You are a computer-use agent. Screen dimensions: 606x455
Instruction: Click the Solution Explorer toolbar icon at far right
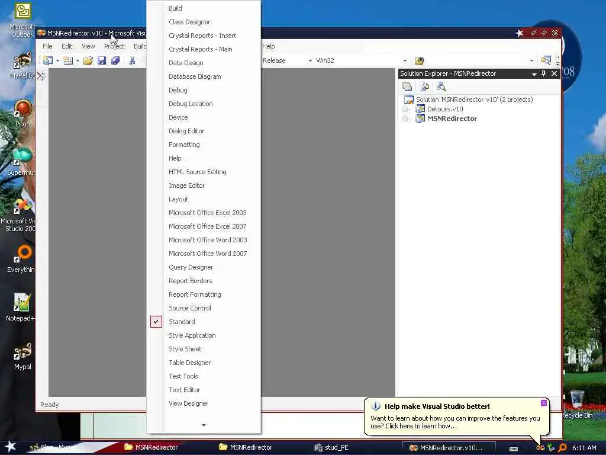tap(546, 60)
